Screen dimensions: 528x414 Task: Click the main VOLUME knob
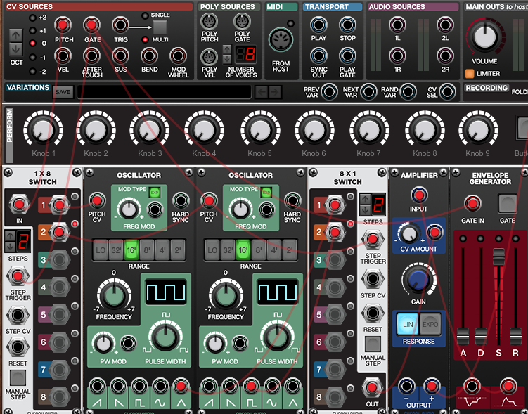point(485,37)
